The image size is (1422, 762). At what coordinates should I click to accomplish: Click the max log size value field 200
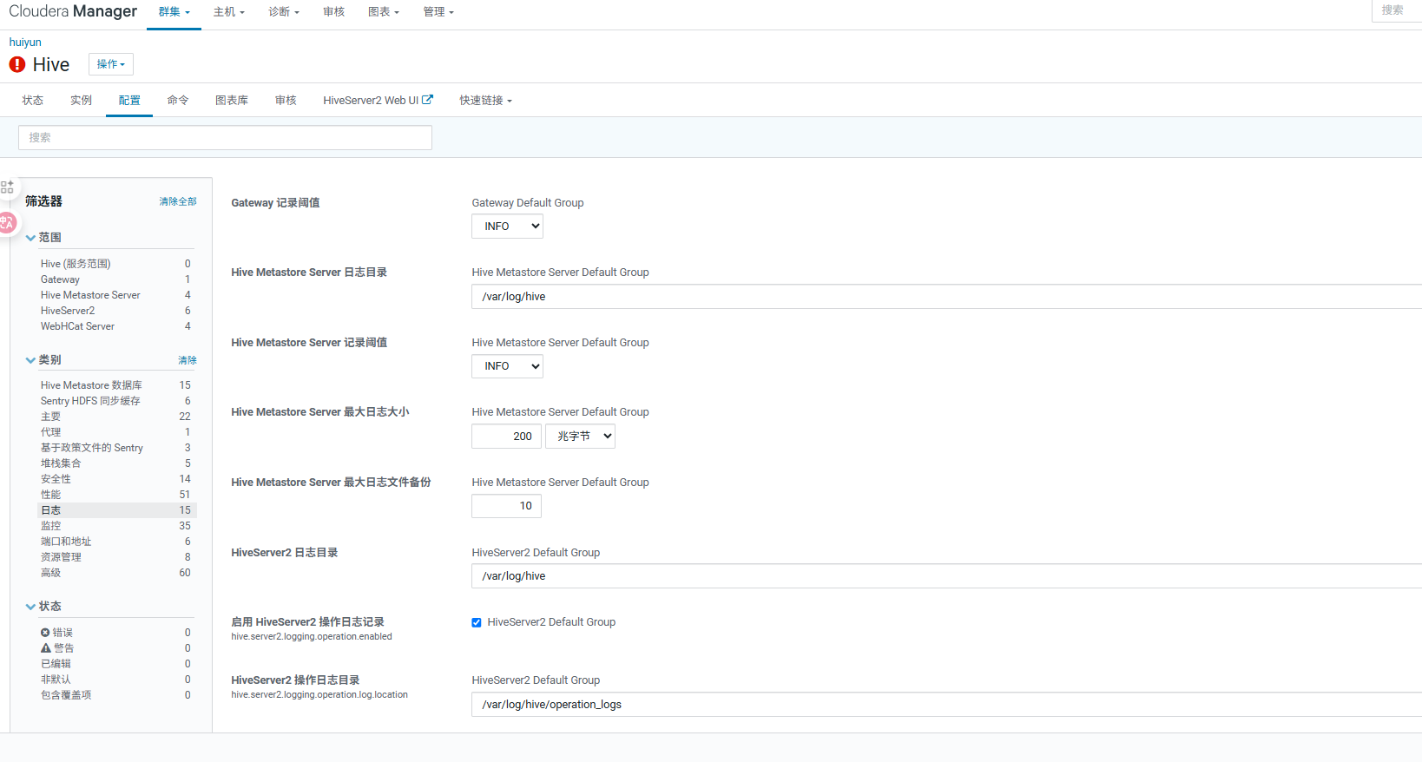506,437
